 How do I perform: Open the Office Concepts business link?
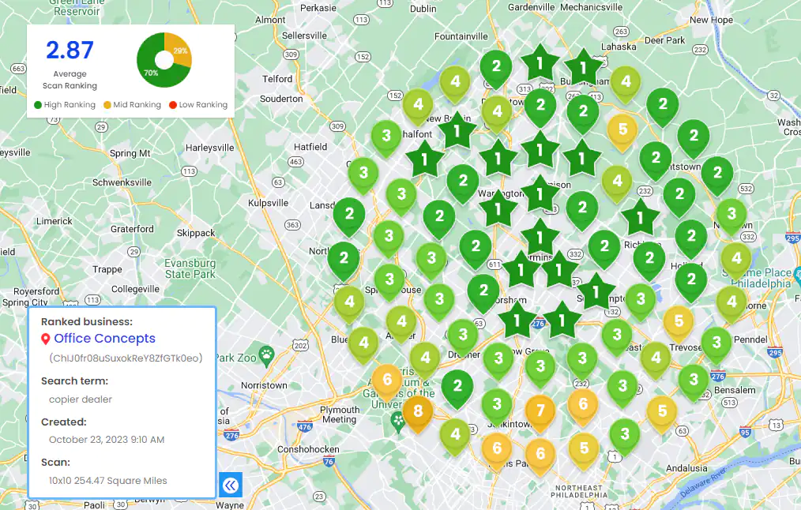(x=104, y=339)
